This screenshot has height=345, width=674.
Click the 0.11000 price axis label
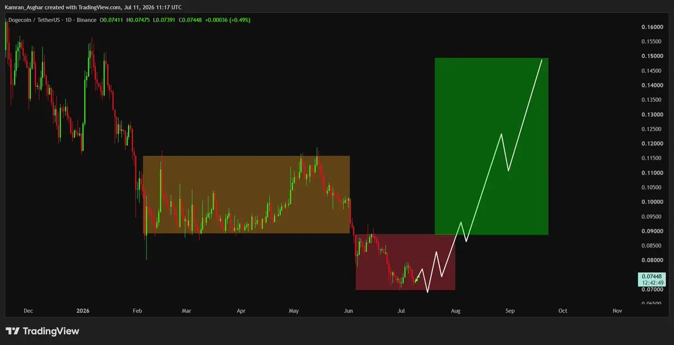point(652,173)
